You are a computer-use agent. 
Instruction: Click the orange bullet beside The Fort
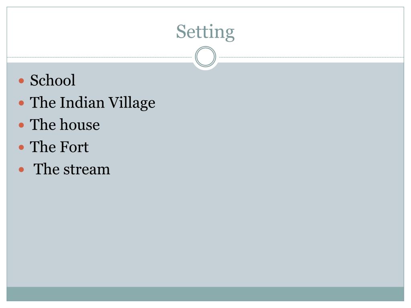(22, 148)
